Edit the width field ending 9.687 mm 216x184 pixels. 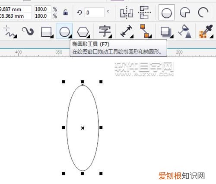coord(16,9)
